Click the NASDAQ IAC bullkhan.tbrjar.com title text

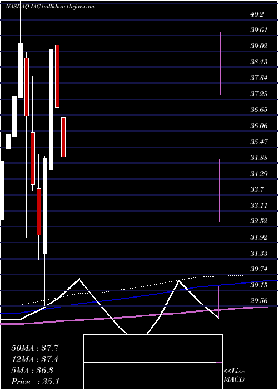[49, 7]
